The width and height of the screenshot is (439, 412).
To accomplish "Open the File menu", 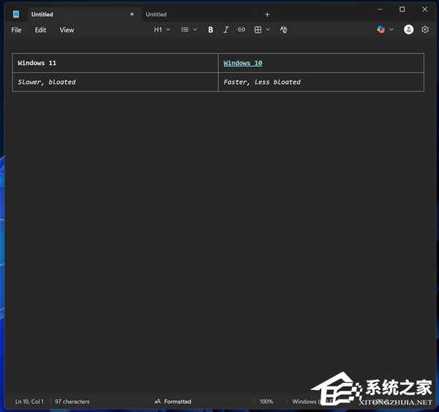I will pos(16,30).
